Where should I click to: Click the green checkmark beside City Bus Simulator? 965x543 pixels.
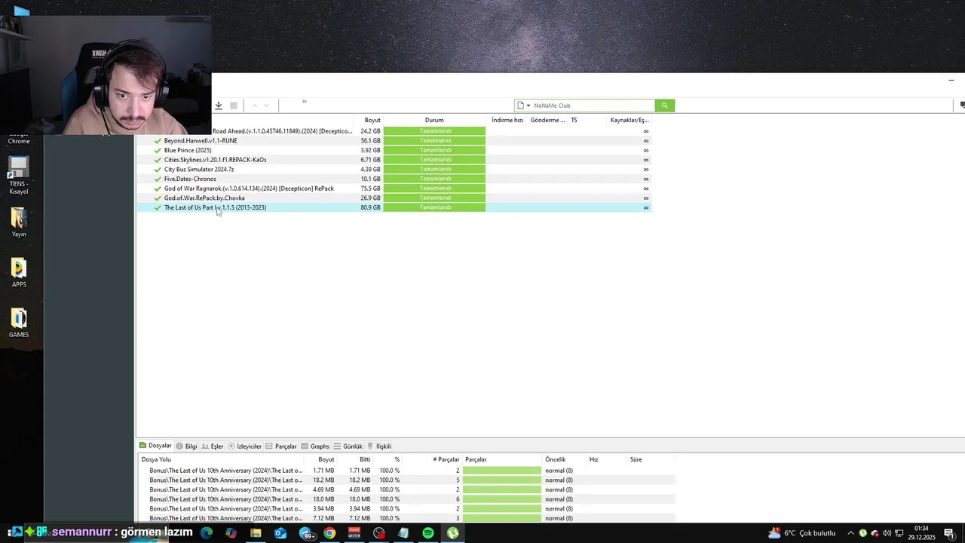[x=158, y=170]
